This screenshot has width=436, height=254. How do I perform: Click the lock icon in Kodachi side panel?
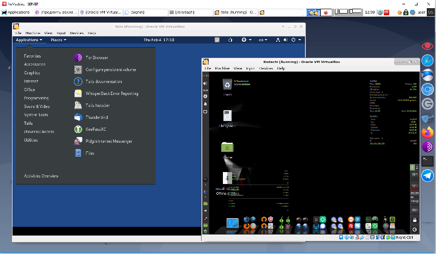click(415, 220)
